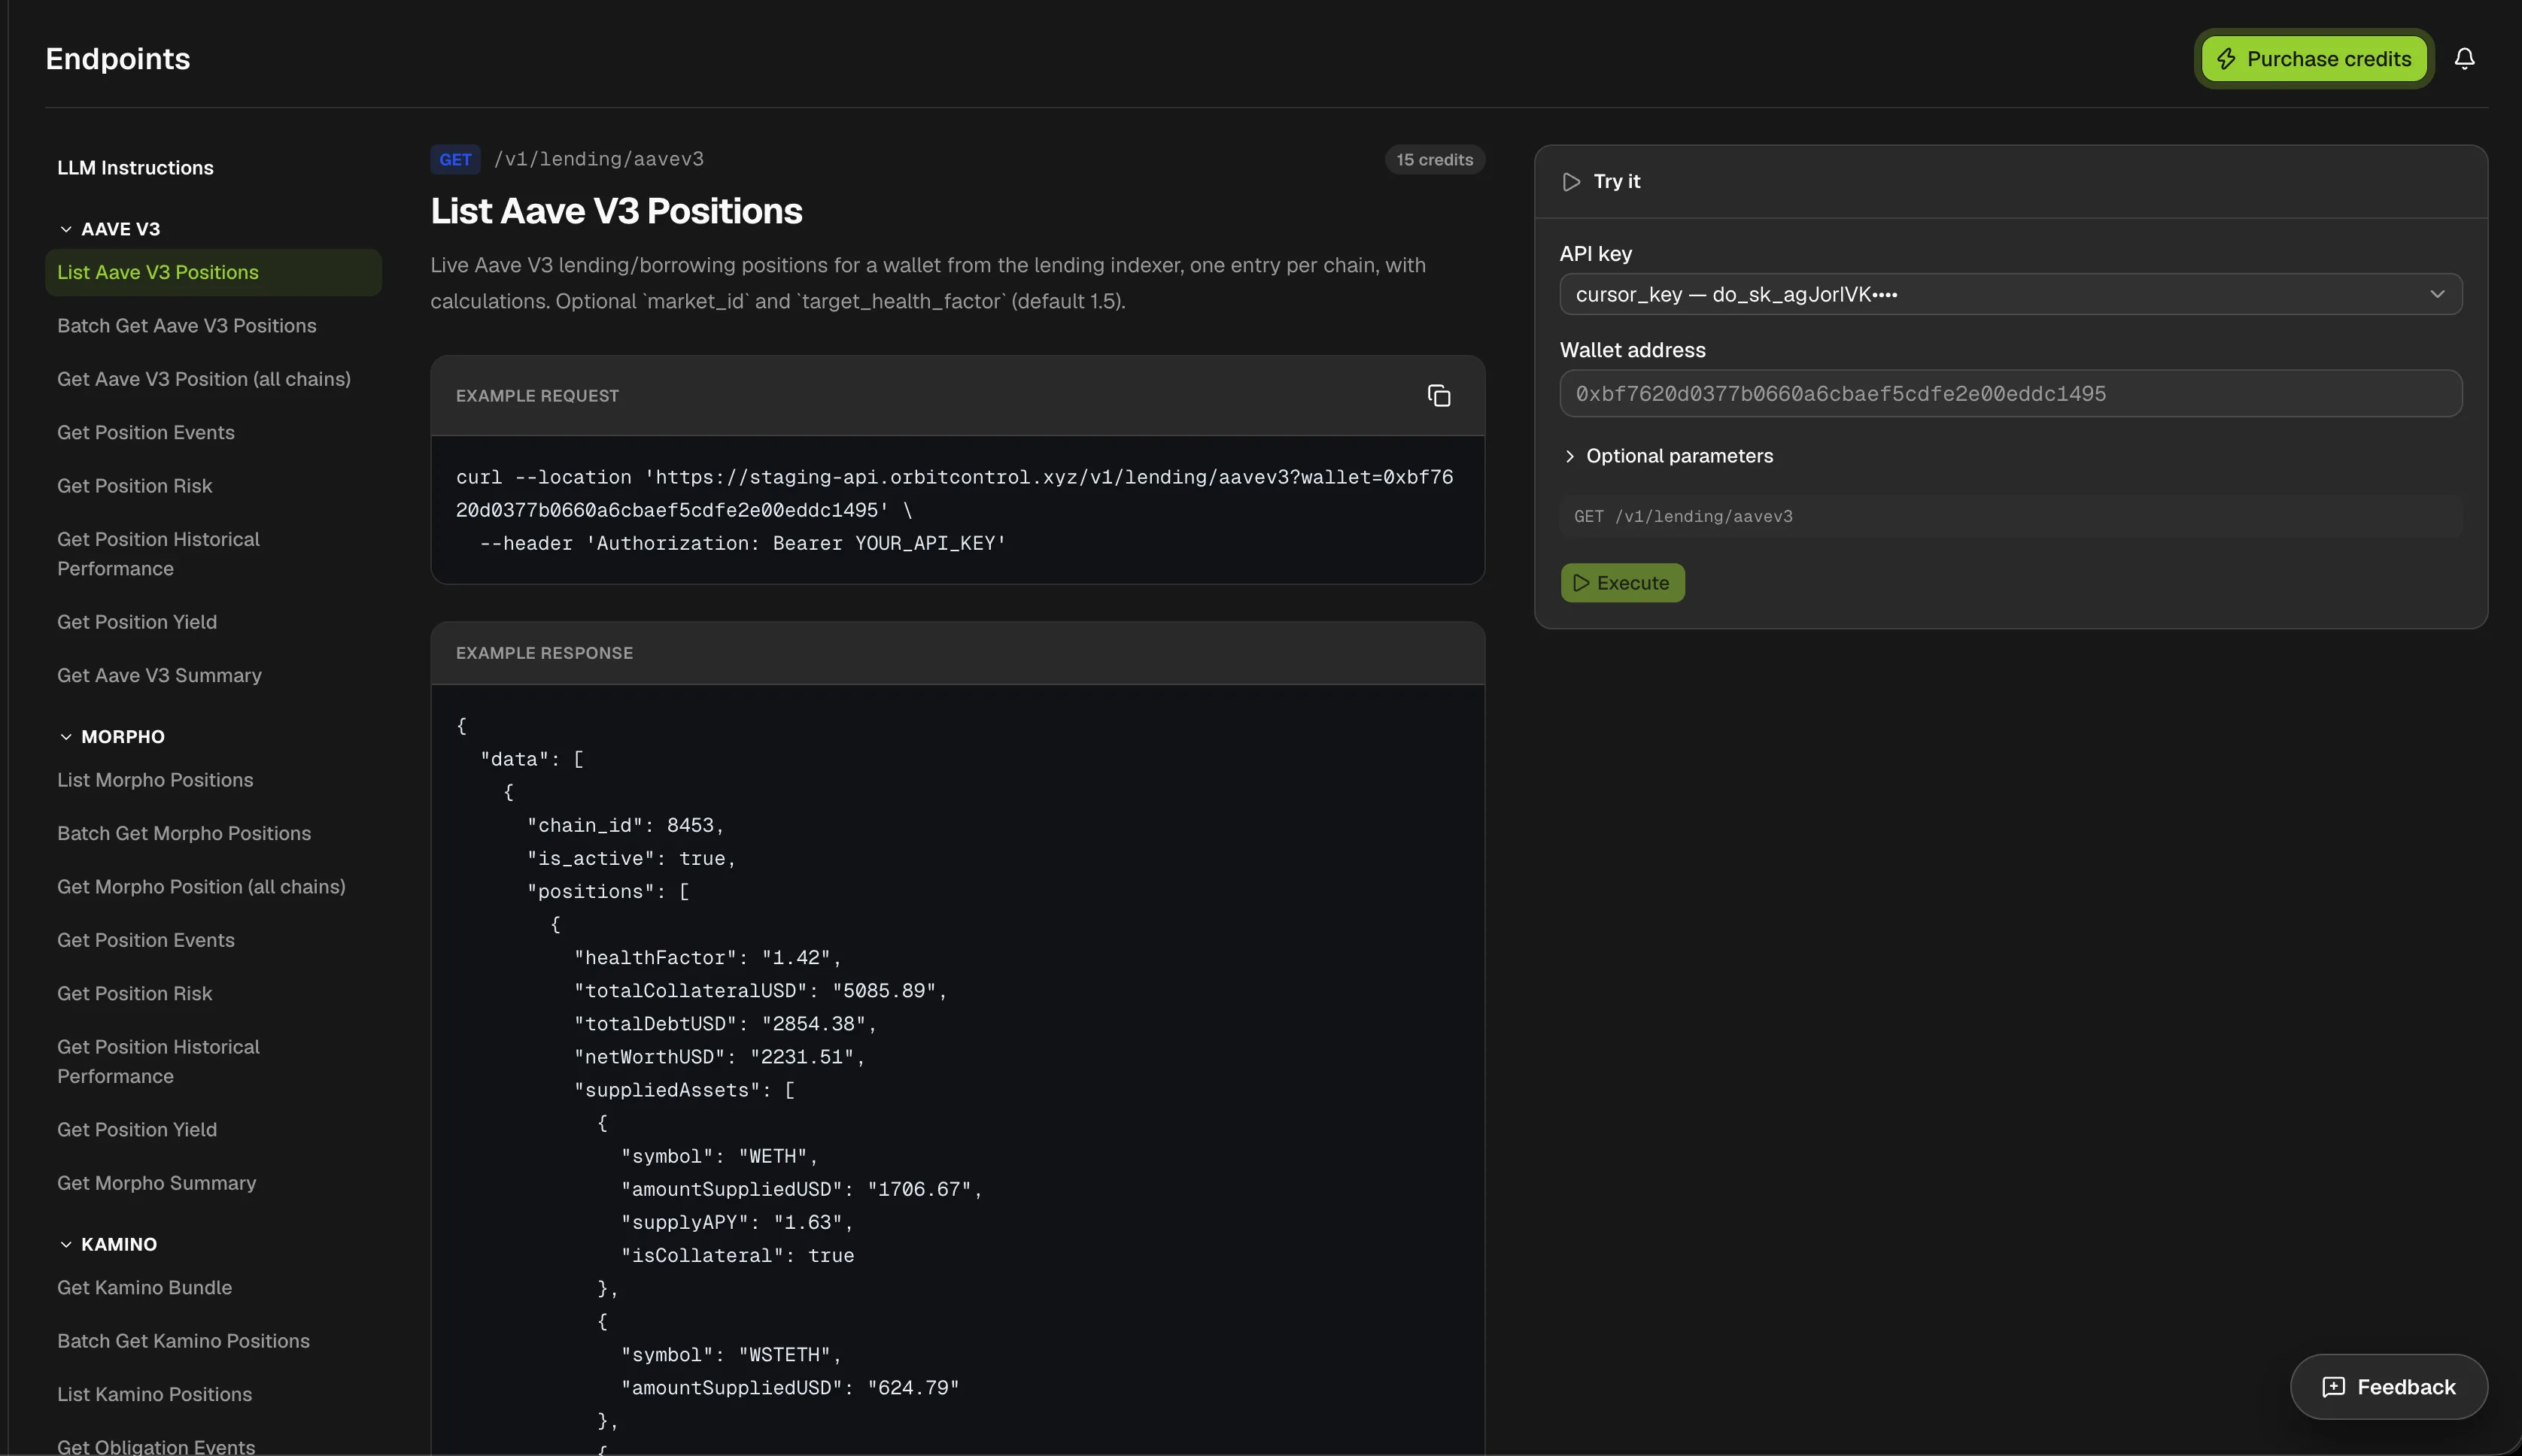Click the Wallet address input field

click(x=2010, y=394)
